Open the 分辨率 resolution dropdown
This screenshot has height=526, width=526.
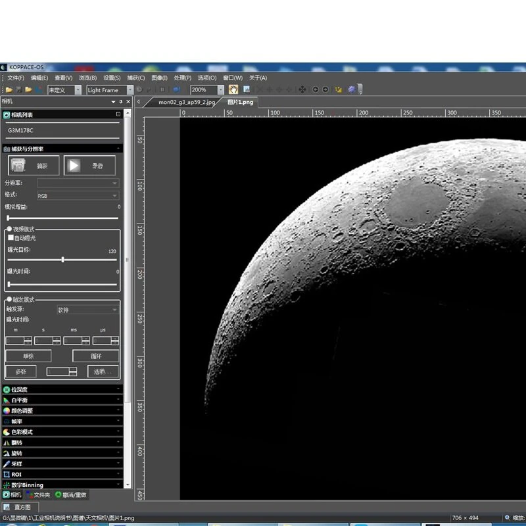(78, 183)
